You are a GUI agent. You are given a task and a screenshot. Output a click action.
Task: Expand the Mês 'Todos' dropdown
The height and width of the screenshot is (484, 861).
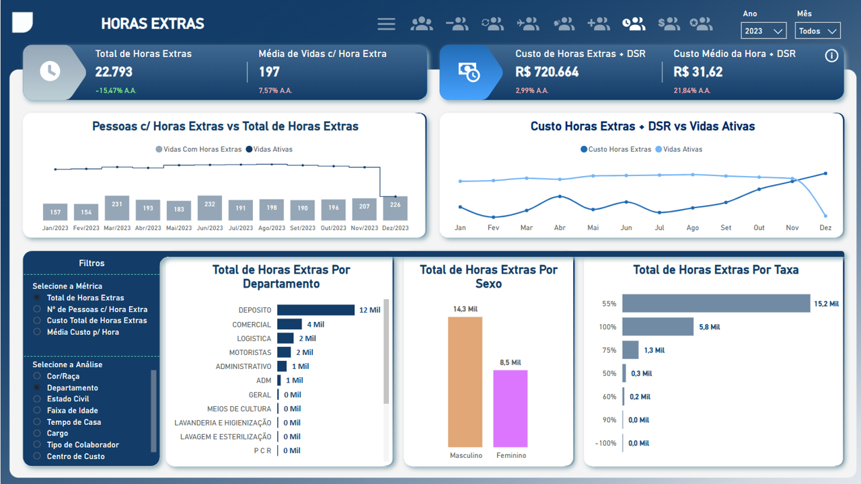(x=817, y=31)
